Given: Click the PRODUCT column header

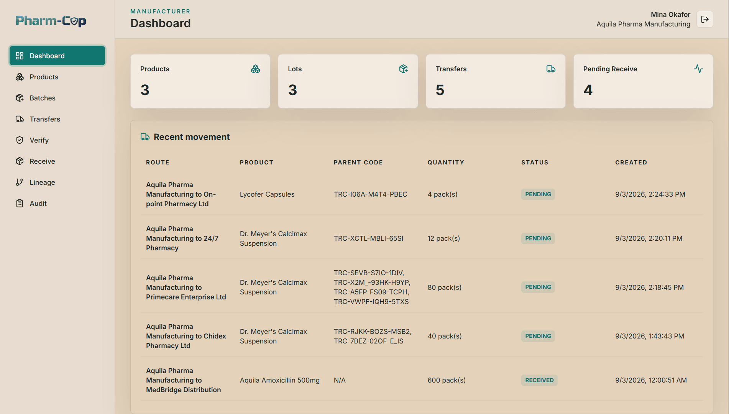Looking at the screenshot, I should (256, 163).
